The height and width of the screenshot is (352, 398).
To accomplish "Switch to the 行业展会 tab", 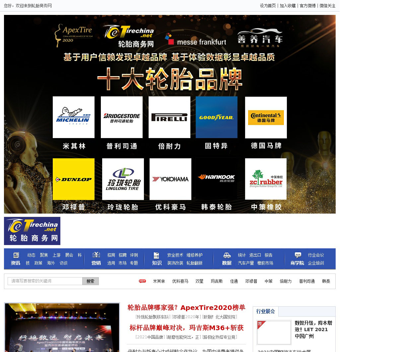I will click(x=265, y=311).
